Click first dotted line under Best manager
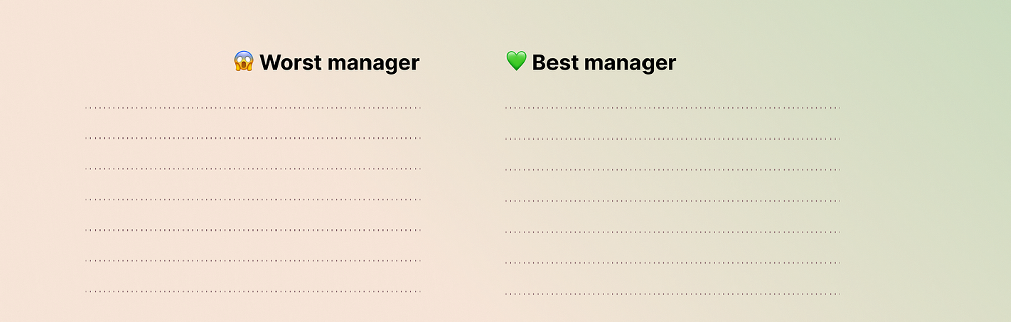The height and width of the screenshot is (322, 1011). 673,108
